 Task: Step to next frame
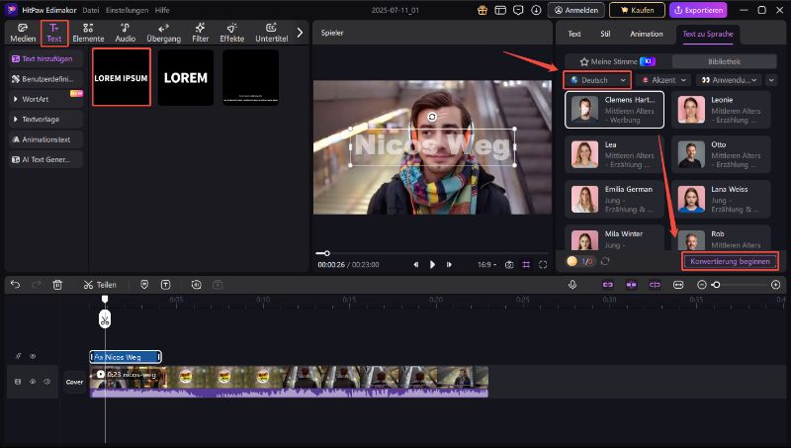[x=449, y=264]
